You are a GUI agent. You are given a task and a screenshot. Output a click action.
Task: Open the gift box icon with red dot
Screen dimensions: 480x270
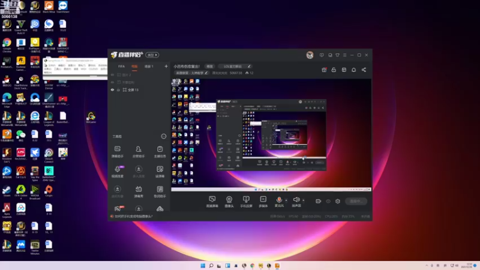pos(324,70)
